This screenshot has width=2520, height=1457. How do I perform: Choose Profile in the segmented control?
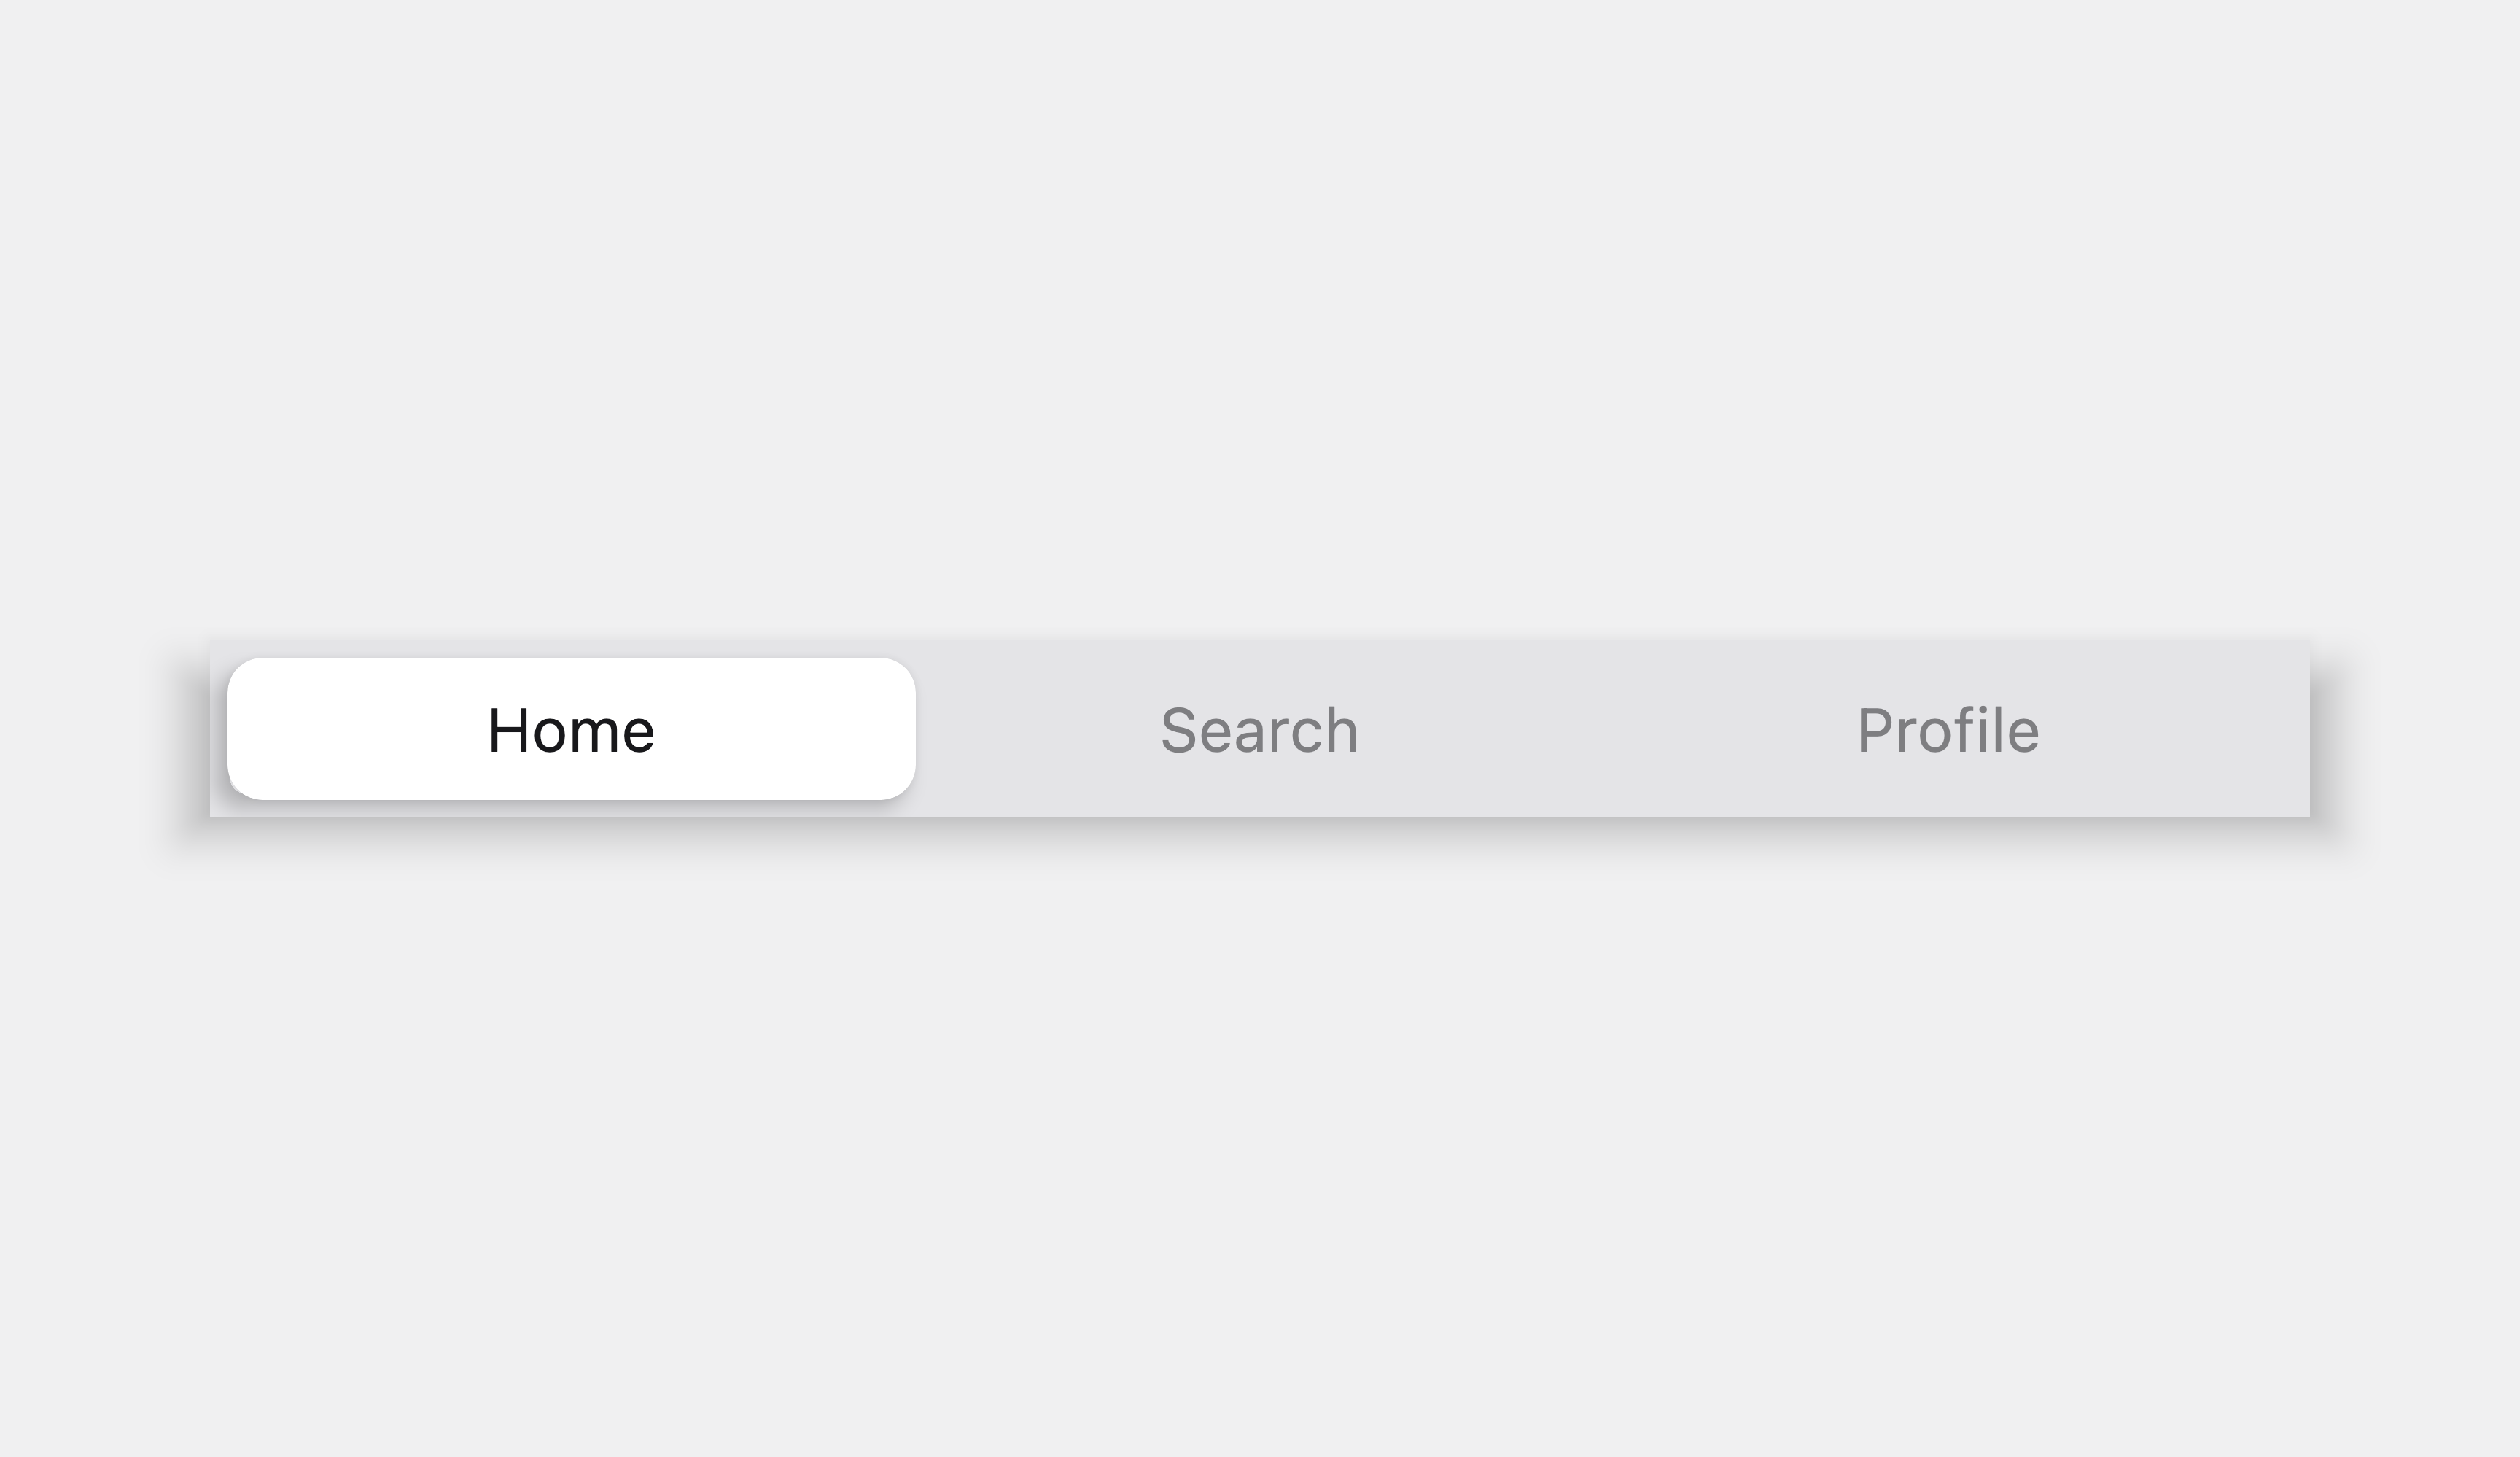tap(1948, 729)
